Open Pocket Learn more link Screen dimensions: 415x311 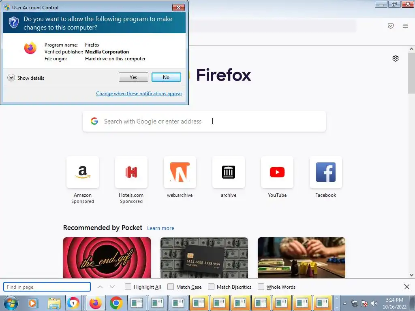point(160,228)
